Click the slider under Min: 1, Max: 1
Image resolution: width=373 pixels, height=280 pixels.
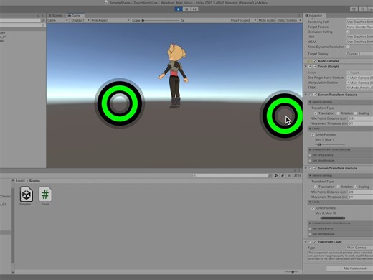330,144
